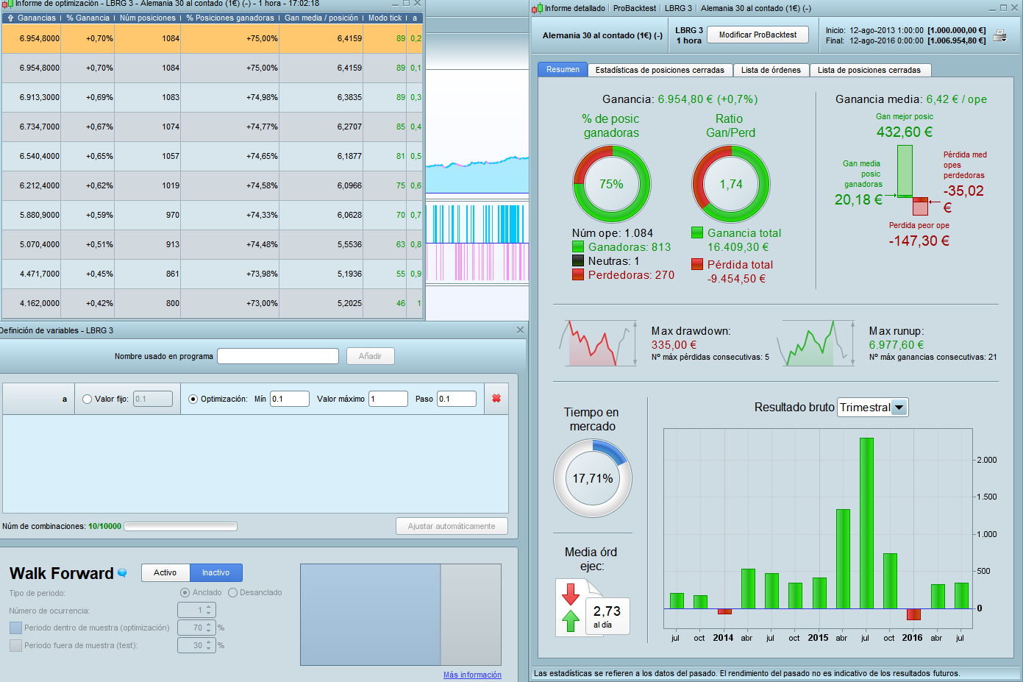Select optimization row with 6.734,7000

coord(213,127)
